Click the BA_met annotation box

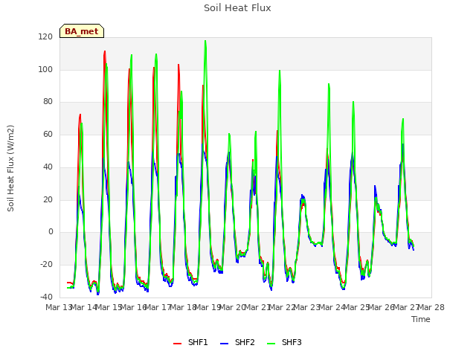82,31
